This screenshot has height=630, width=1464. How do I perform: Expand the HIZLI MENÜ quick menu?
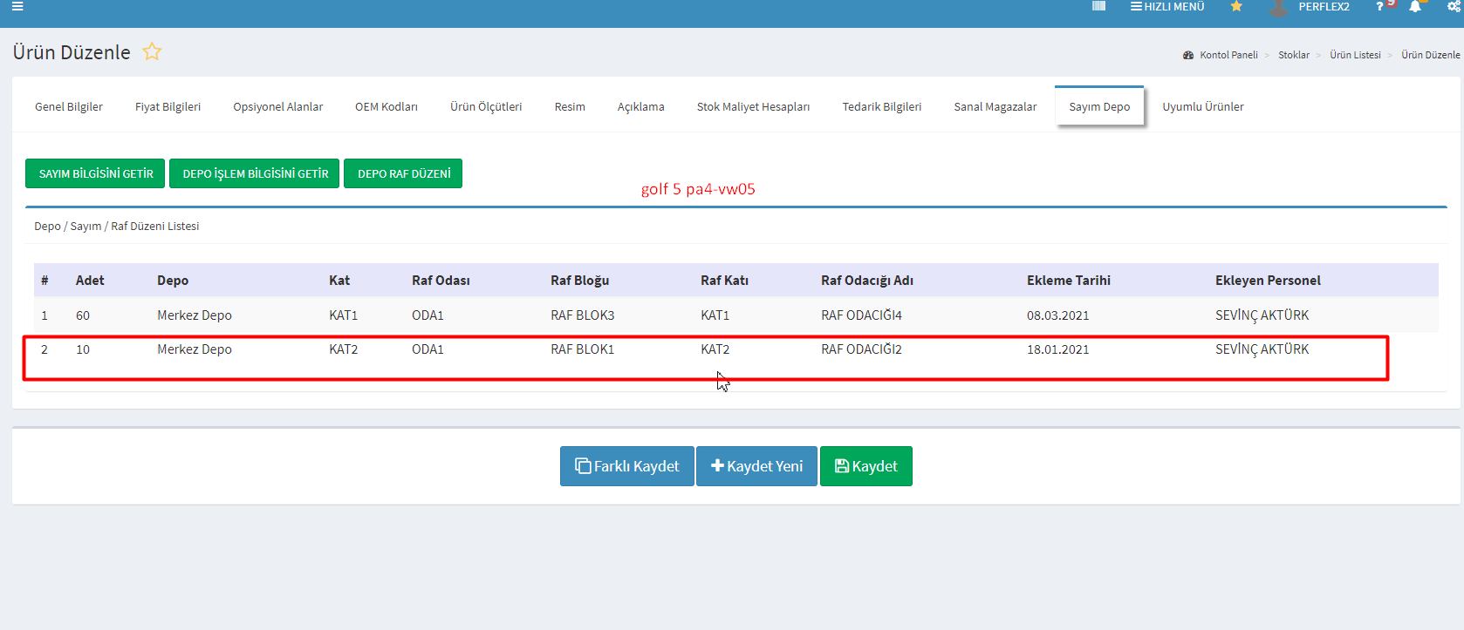point(1166,7)
